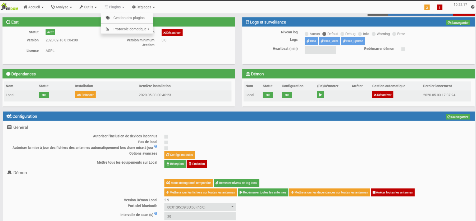Open the Blea_update log file
Screen dimensions: 476x221
pos(353,41)
